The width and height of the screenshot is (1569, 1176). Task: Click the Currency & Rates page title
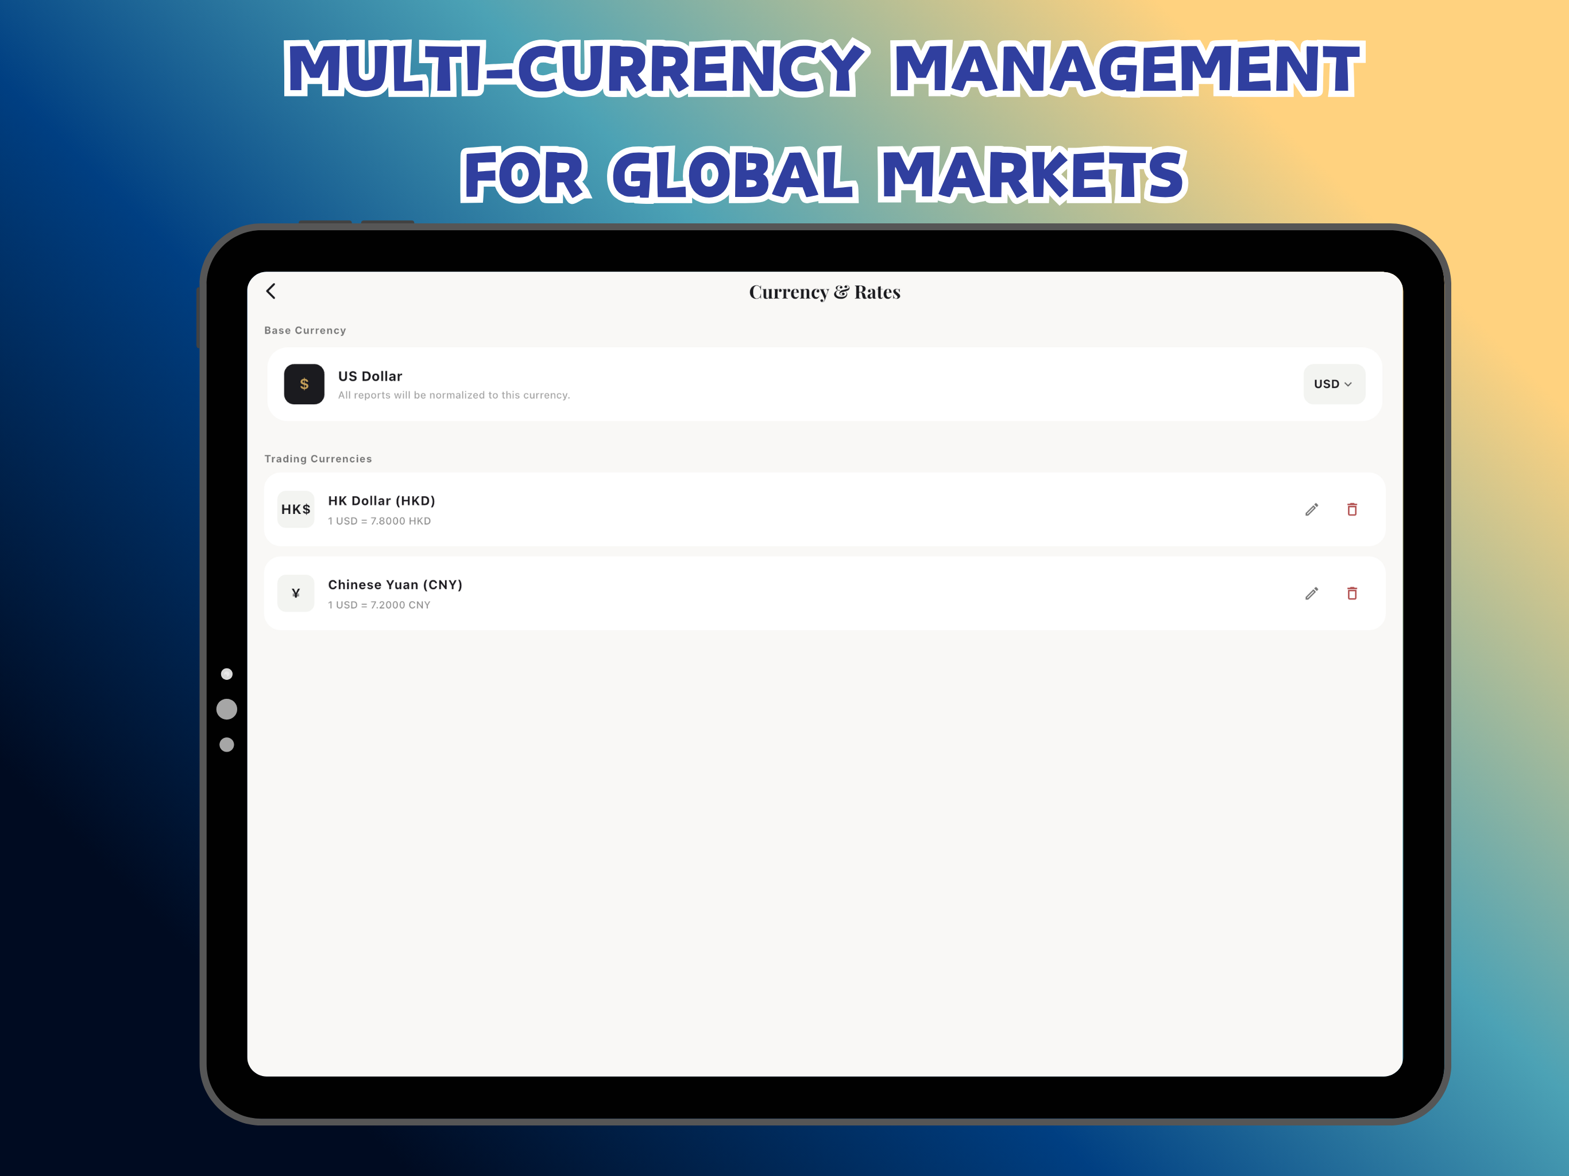pyautogui.click(x=824, y=292)
